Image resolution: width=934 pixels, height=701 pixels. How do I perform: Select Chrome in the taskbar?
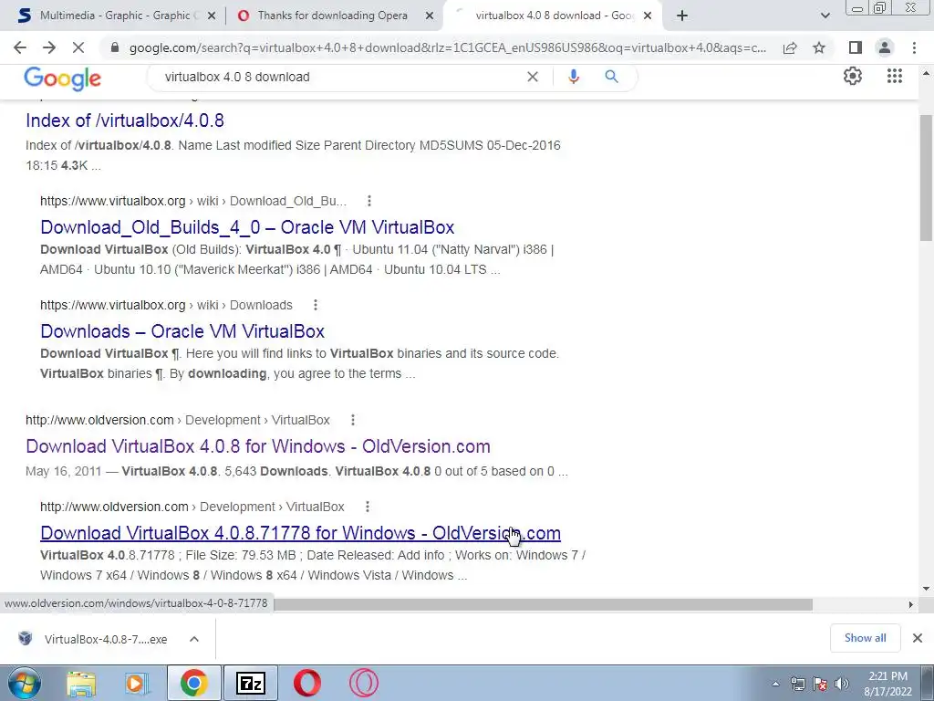point(193,683)
